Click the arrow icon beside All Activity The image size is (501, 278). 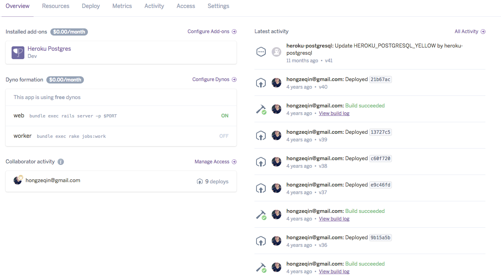pyautogui.click(x=483, y=32)
